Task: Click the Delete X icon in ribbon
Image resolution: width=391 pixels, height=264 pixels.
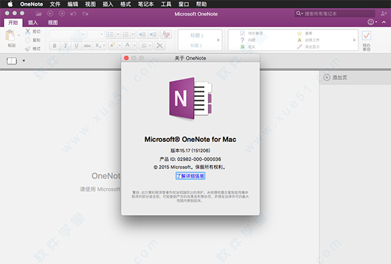Action: tap(160, 46)
